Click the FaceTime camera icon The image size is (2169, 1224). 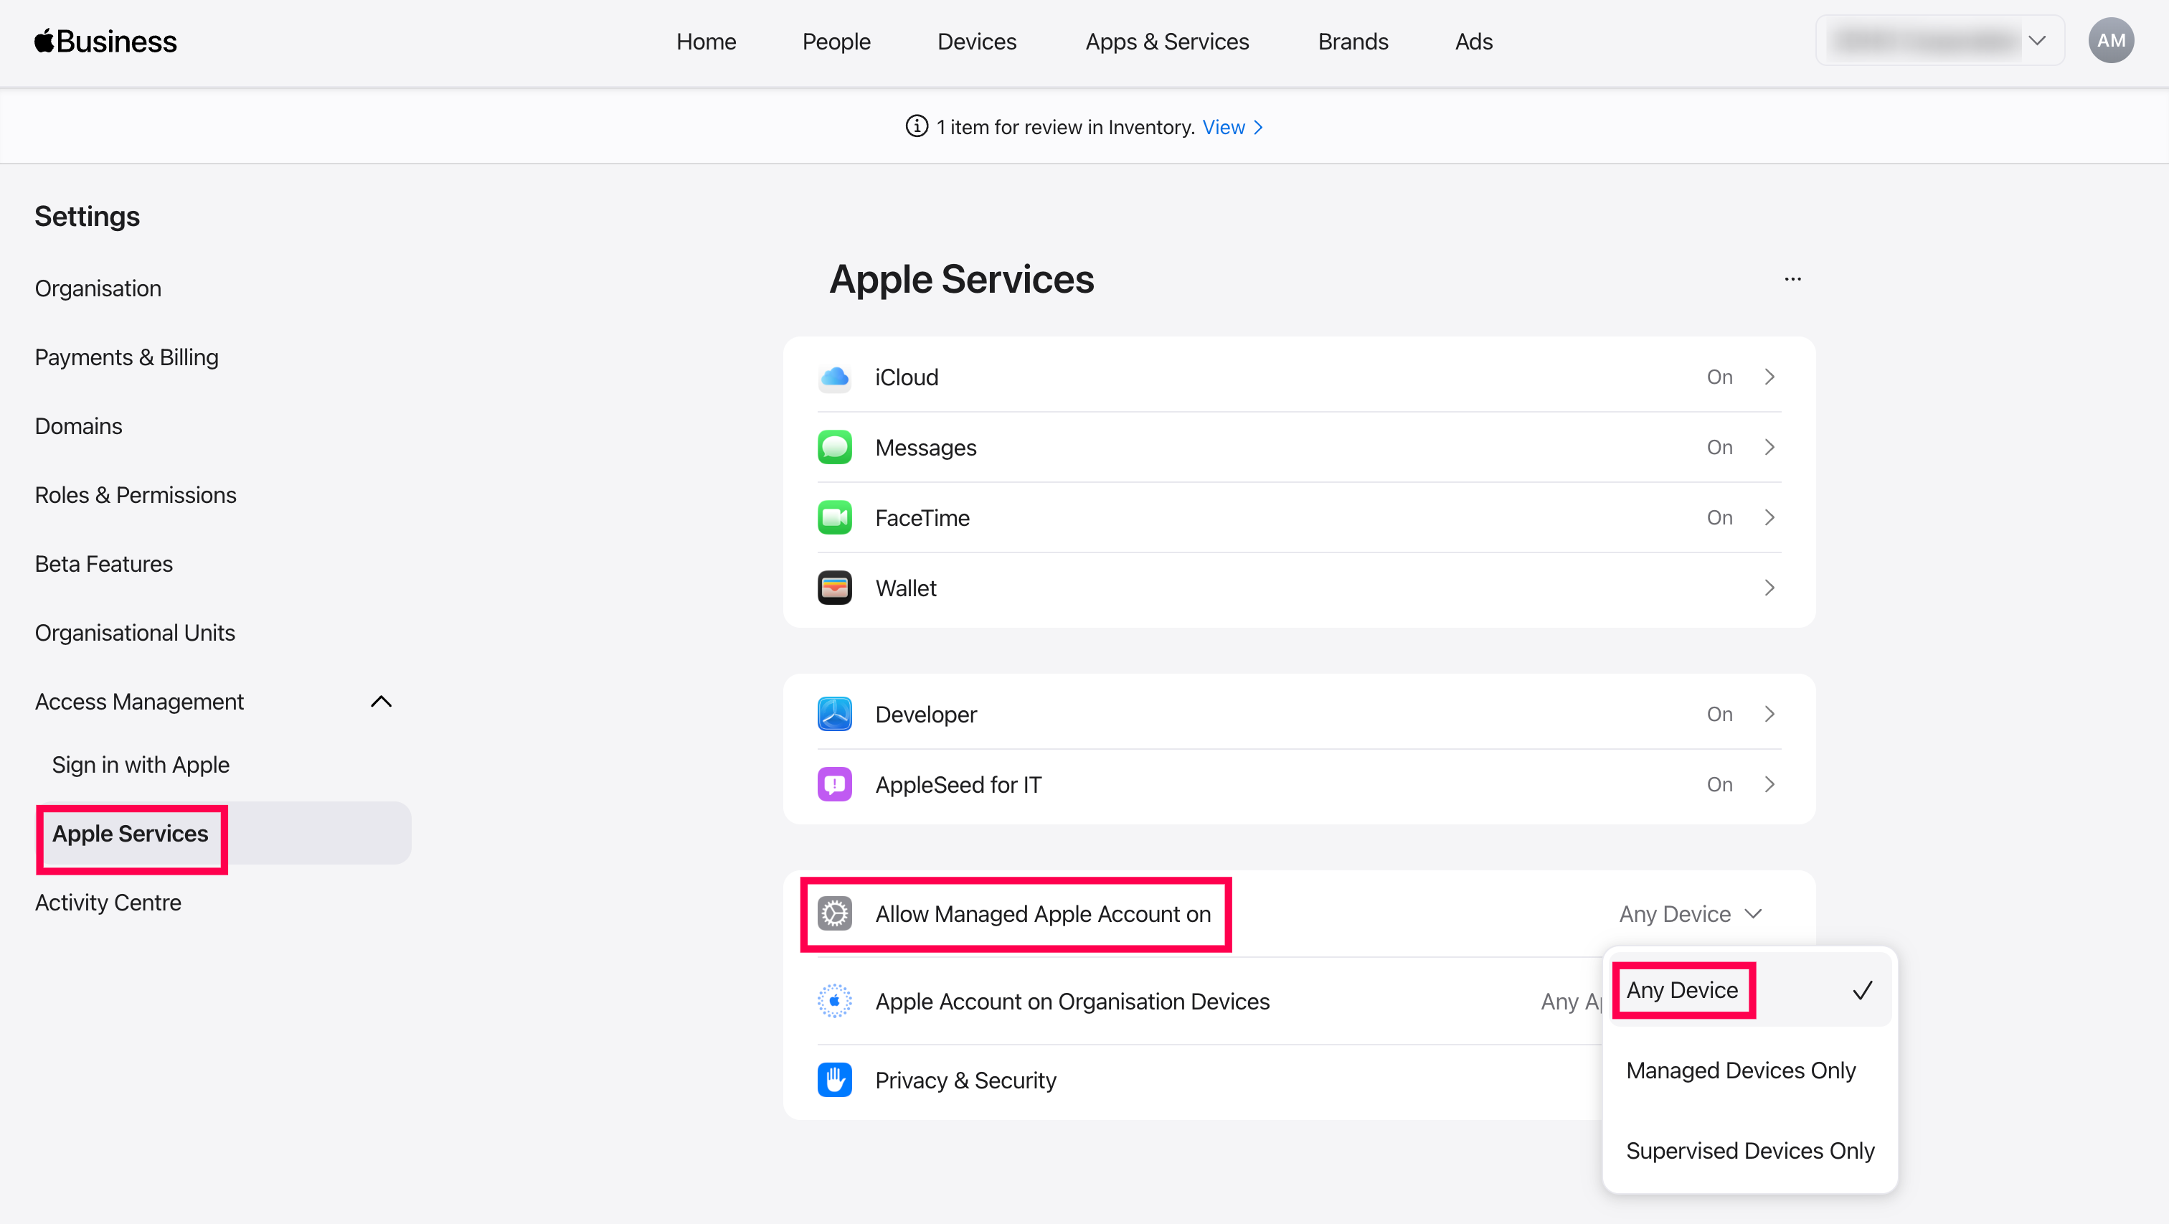click(834, 518)
